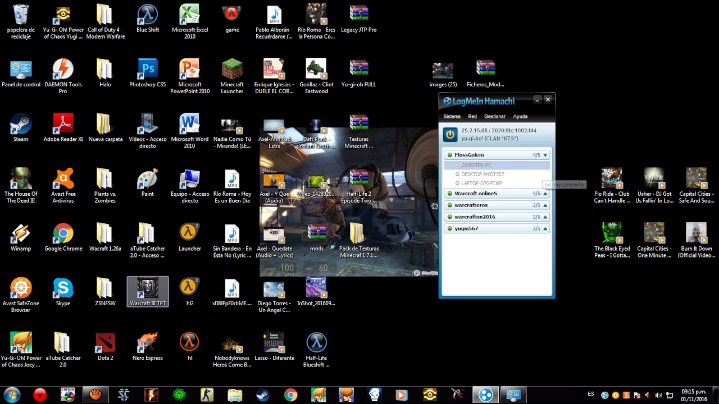Image resolution: width=719 pixels, height=404 pixels.
Task: Expand the Warcraft online5 network arrow
Action: pyautogui.click(x=545, y=194)
